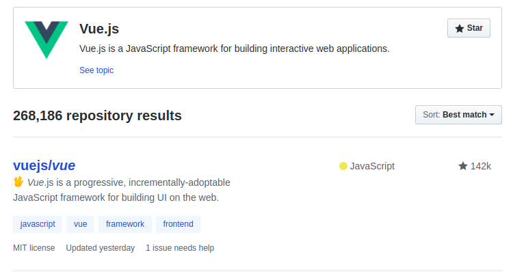Screen dimensions: 513x276
Task: Star the Vue.js topic
Action: (469, 28)
